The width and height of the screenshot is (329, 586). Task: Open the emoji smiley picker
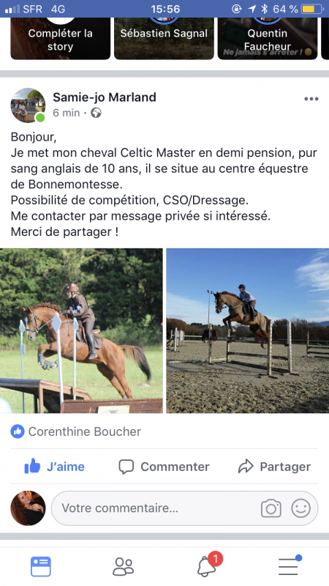300,508
